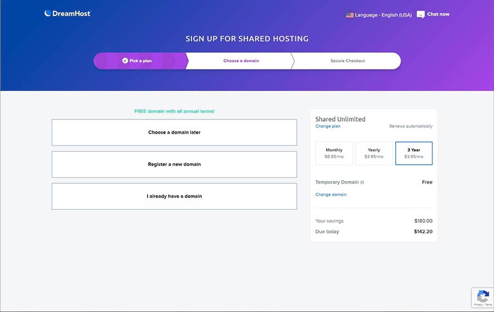Click the DreamHost logo
This screenshot has height=312, width=494.
pyautogui.click(x=68, y=14)
